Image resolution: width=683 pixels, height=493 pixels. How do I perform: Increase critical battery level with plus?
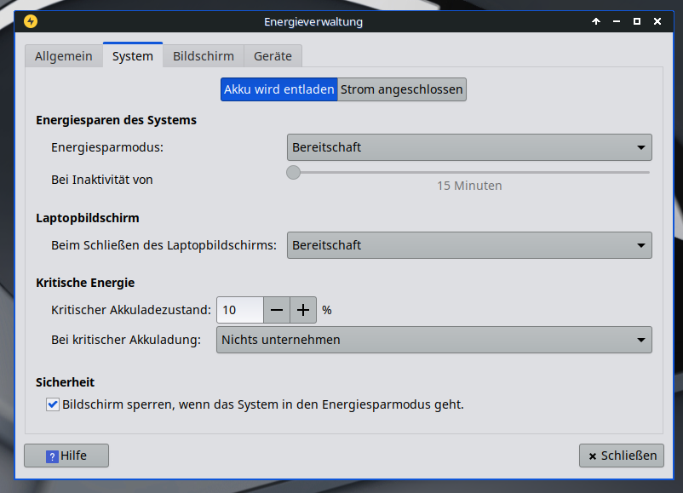click(303, 310)
